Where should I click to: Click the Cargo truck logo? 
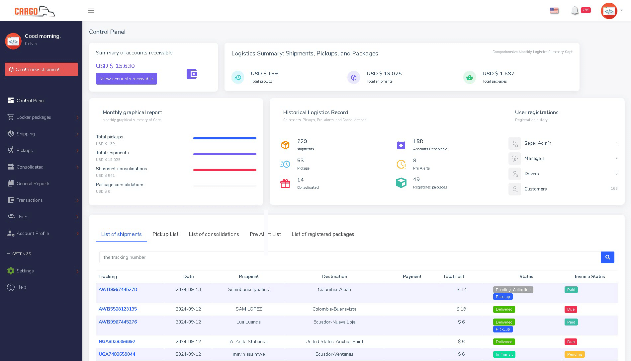(x=35, y=11)
